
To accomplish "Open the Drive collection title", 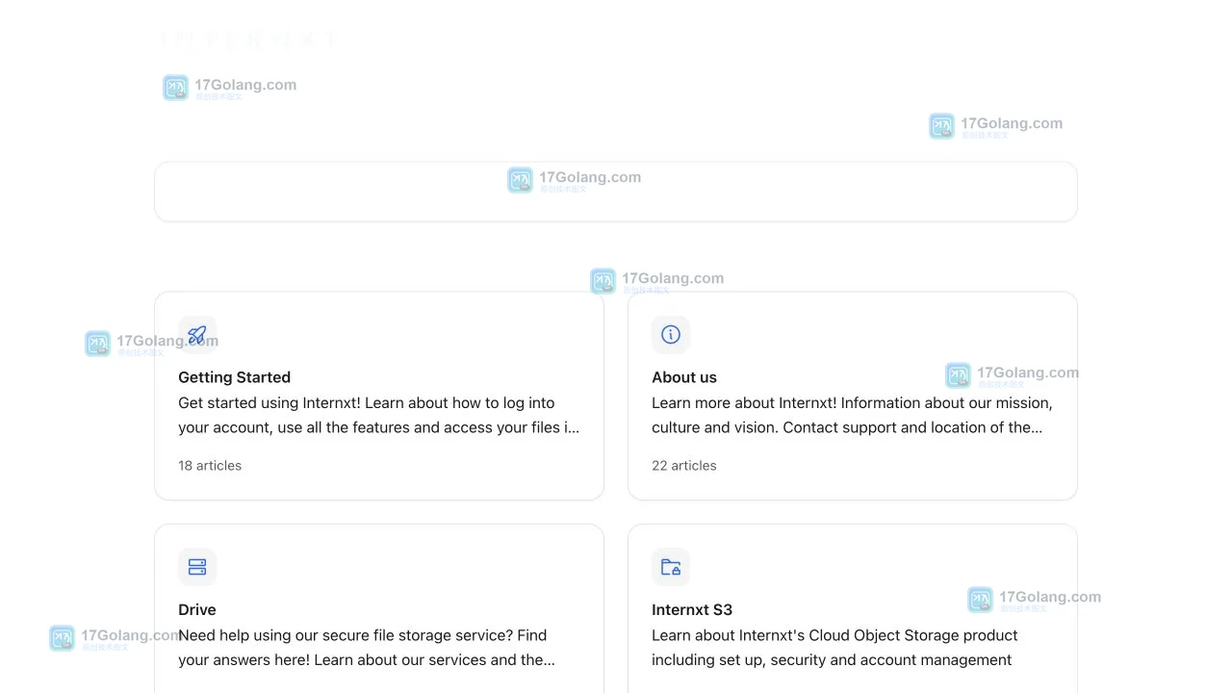I will click(x=197, y=609).
